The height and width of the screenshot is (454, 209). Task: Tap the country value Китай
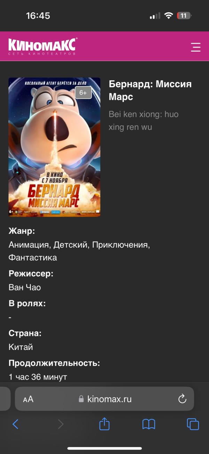tap(21, 347)
